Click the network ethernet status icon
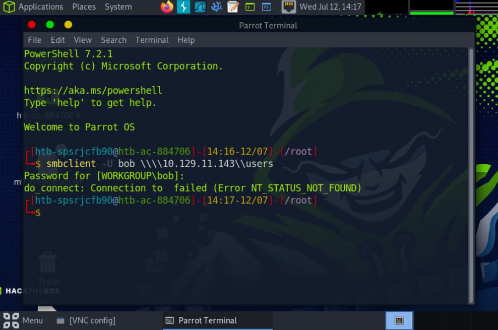The width and height of the screenshot is (498, 330). pos(288,7)
